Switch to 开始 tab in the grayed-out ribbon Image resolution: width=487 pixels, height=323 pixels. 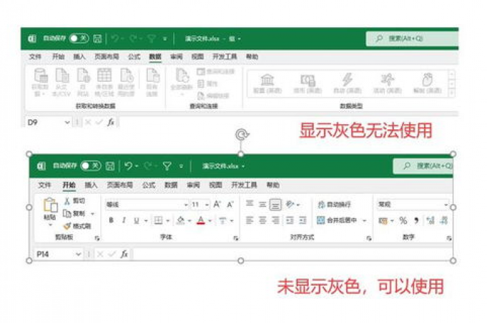point(58,56)
